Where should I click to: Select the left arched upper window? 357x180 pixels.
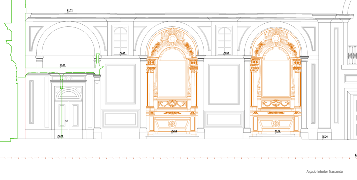(x=121, y=38)
